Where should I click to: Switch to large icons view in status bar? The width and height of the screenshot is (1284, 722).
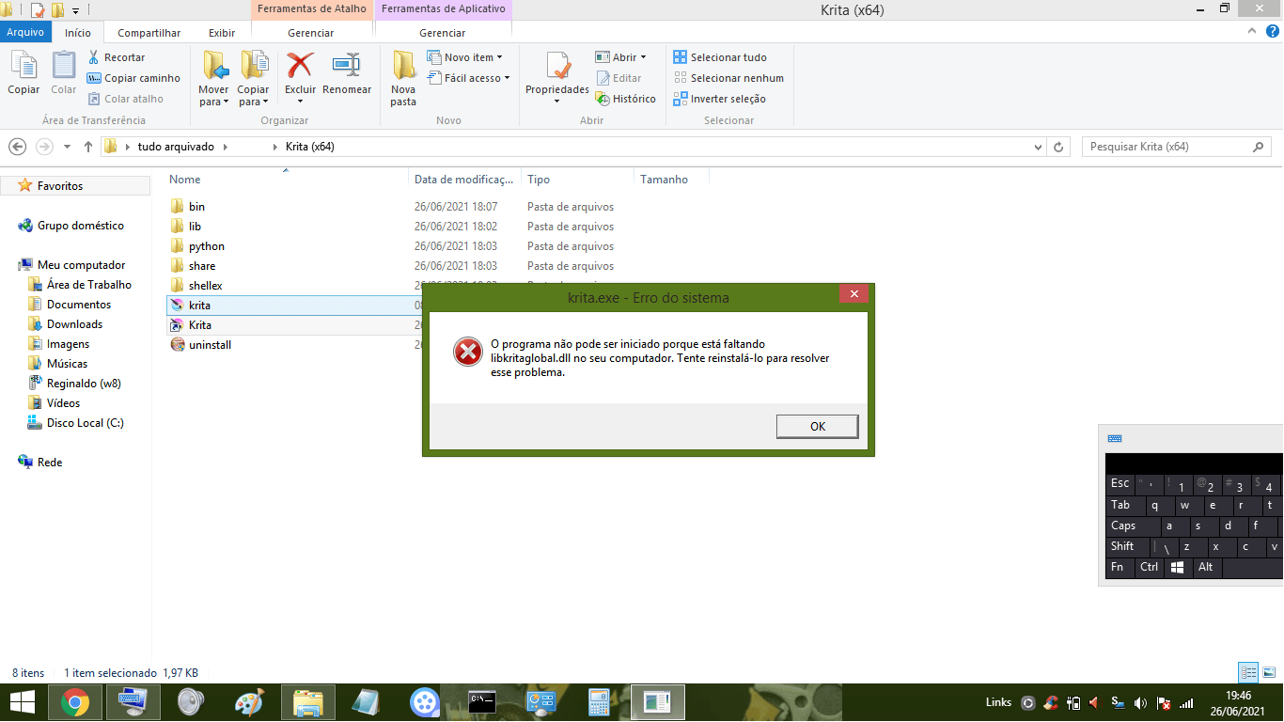pos(1269,672)
